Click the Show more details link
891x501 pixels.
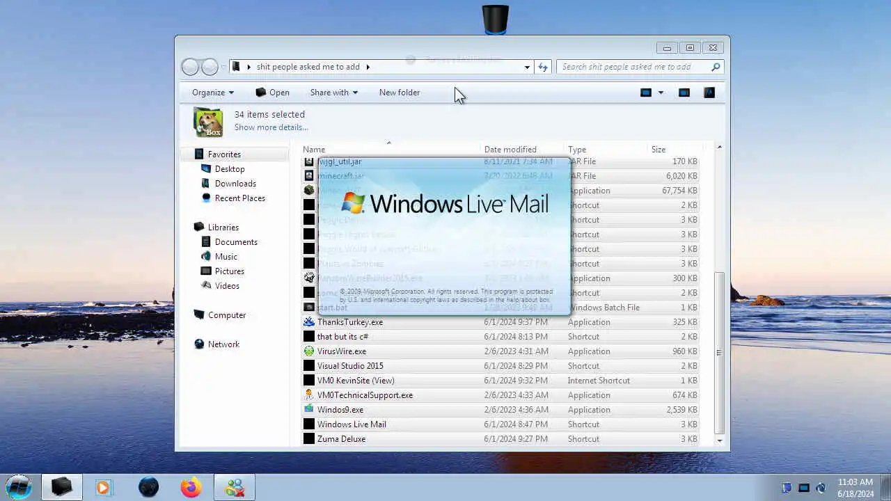pyautogui.click(x=271, y=127)
